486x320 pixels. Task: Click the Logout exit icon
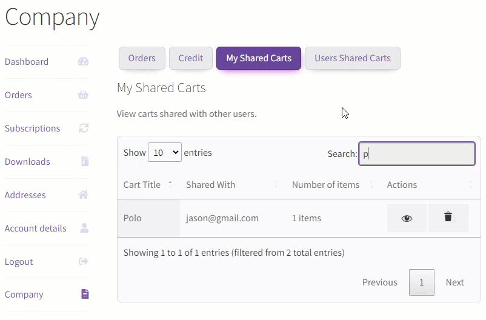click(84, 261)
